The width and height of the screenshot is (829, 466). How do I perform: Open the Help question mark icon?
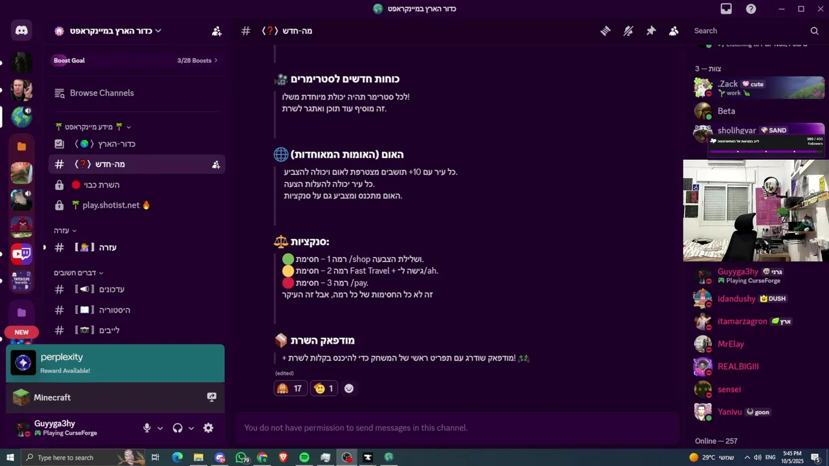pos(751,8)
